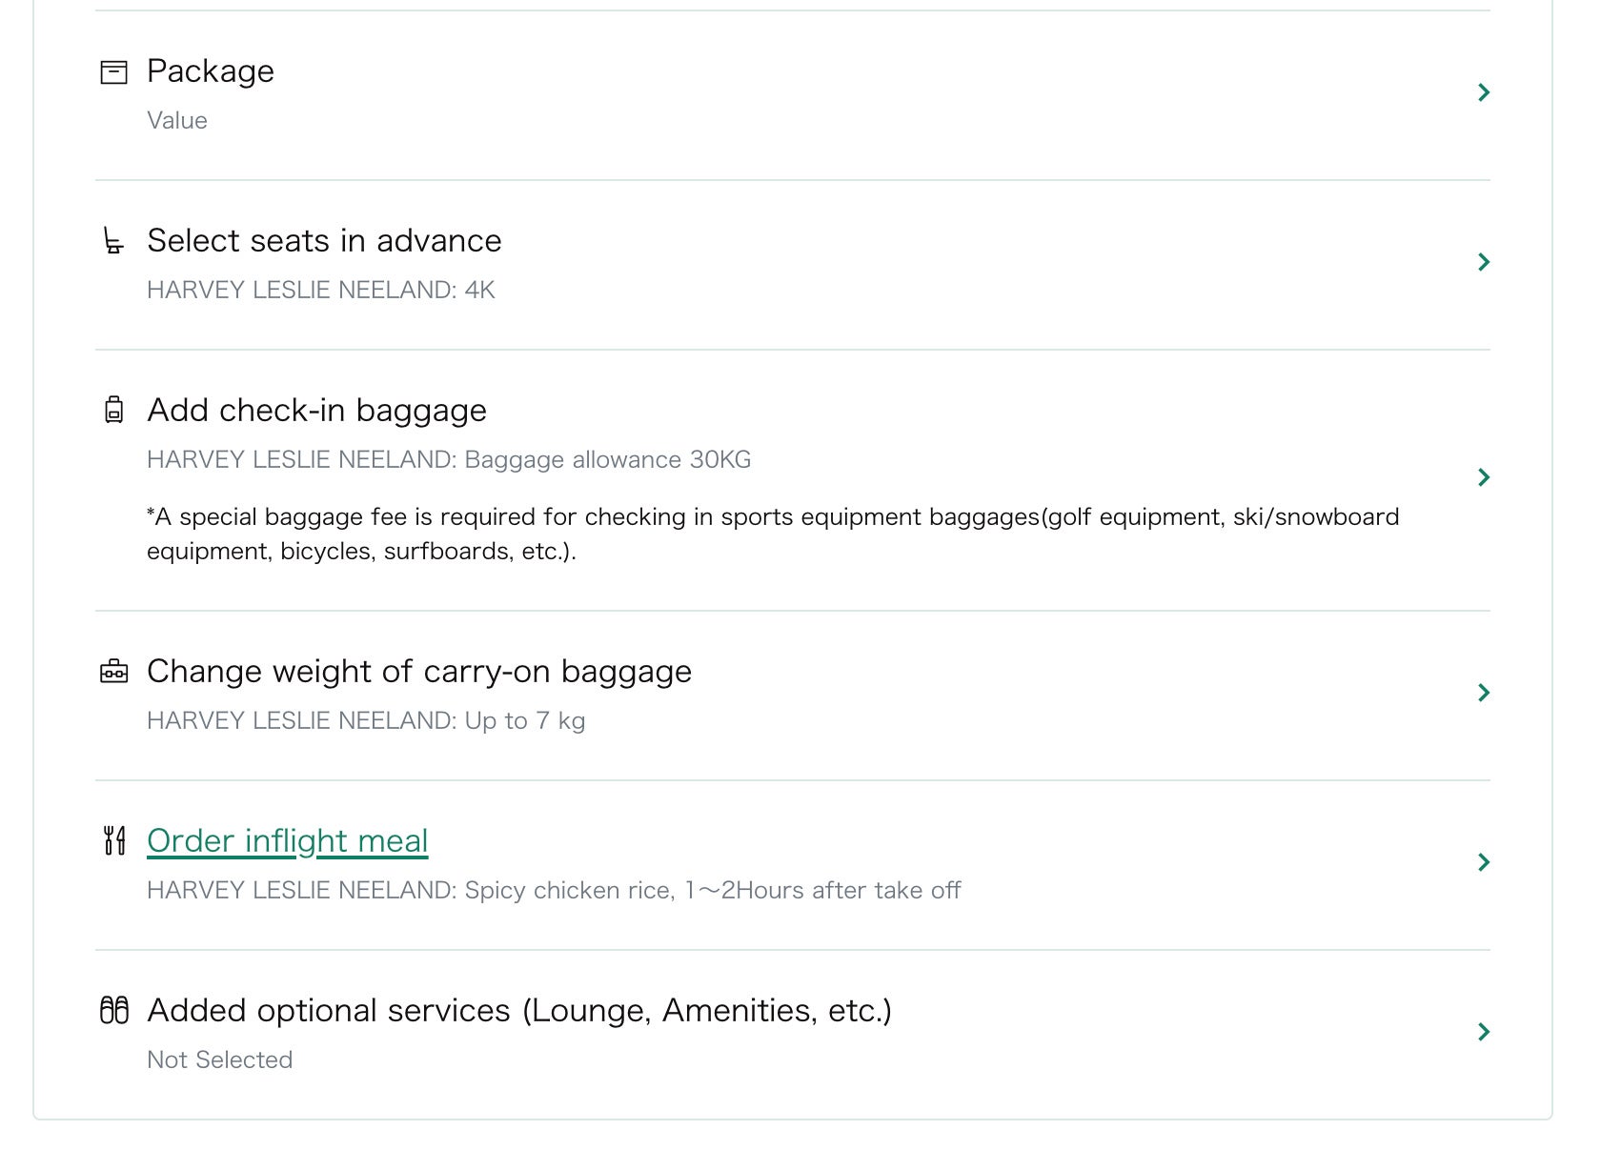This screenshot has width=1601, height=1170.
Task: Expand the Add check-in baggage chevron
Action: [1484, 477]
